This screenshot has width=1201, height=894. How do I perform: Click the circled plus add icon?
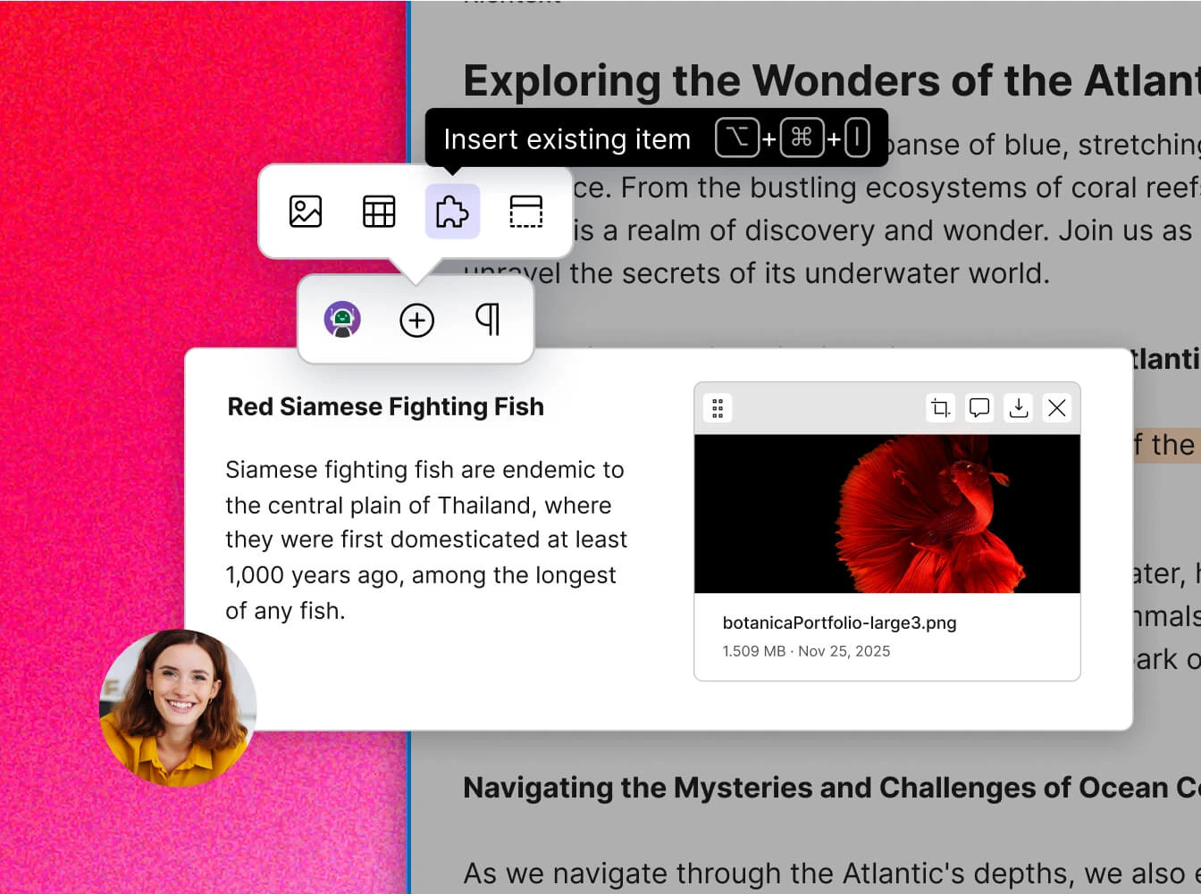416,320
